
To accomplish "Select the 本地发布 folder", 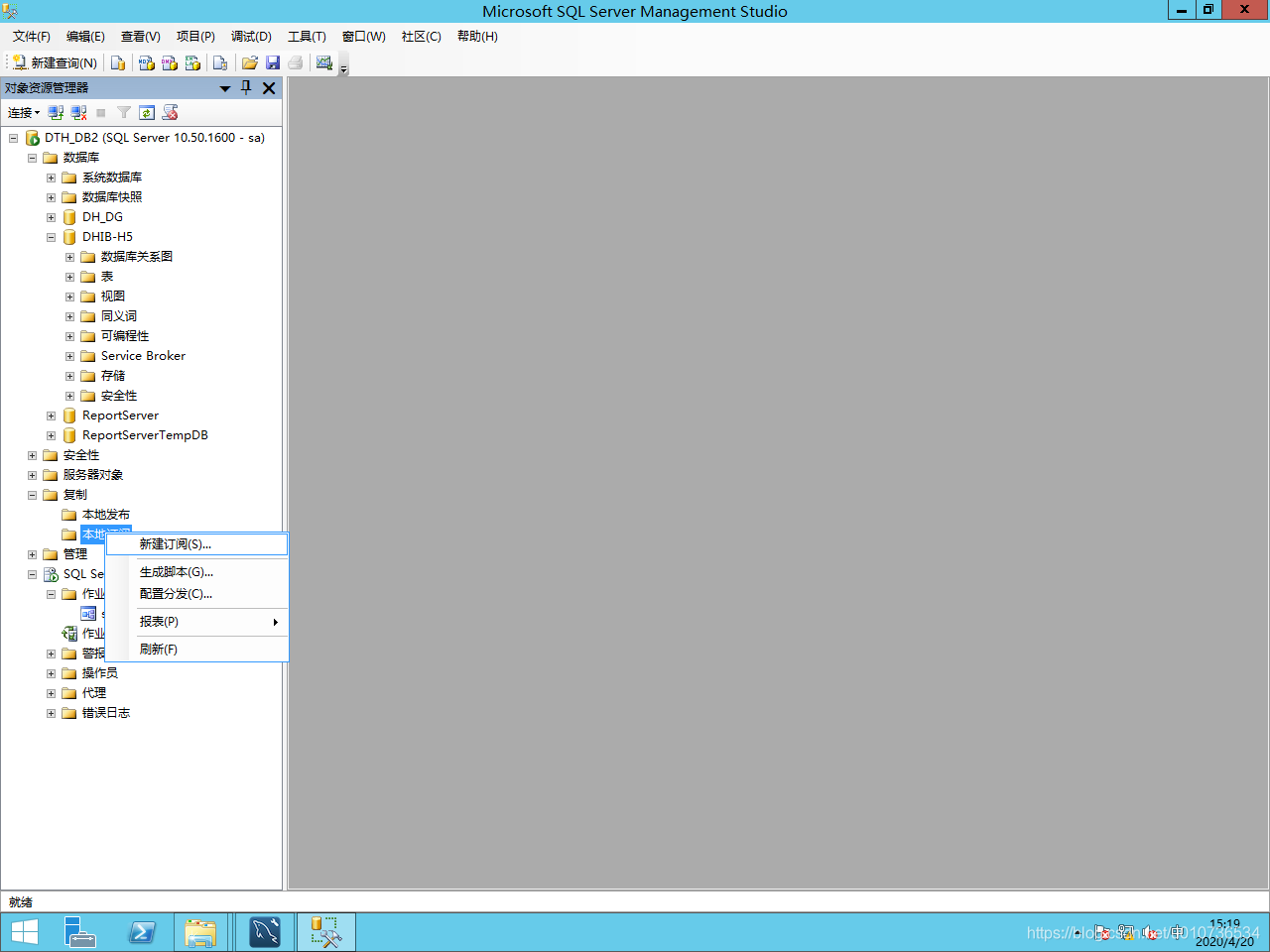I will pos(106,515).
